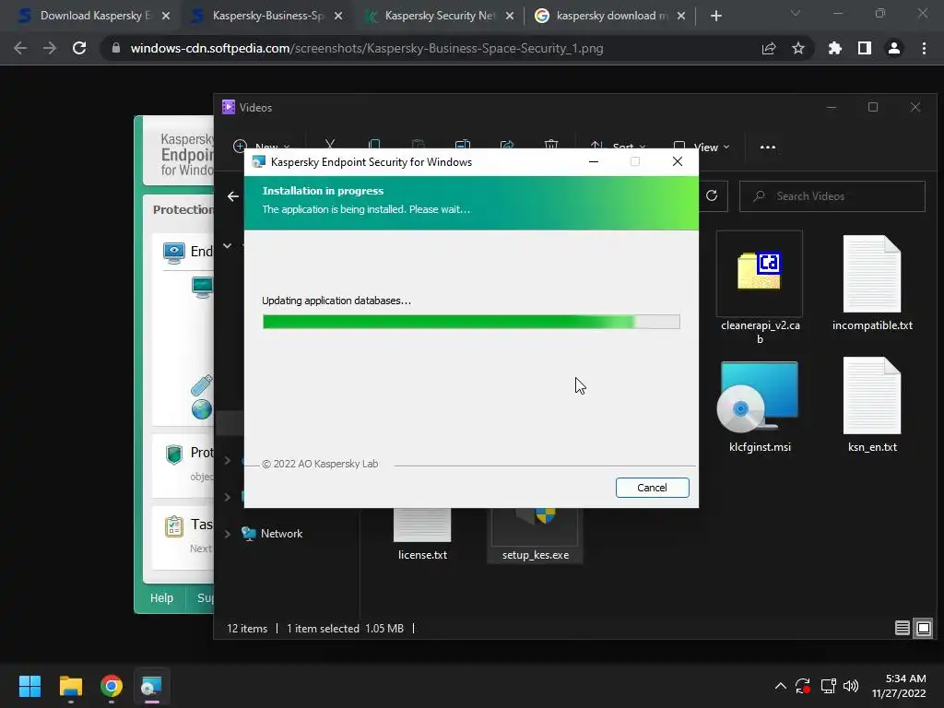
Task: Close the Kaspersky installer dialog
Action: 678,161
